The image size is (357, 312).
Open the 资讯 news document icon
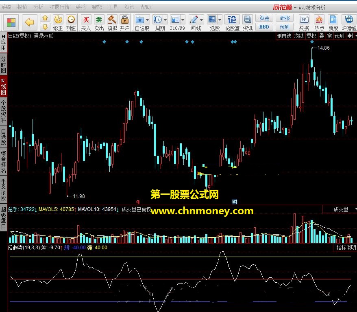coord(248,22)
